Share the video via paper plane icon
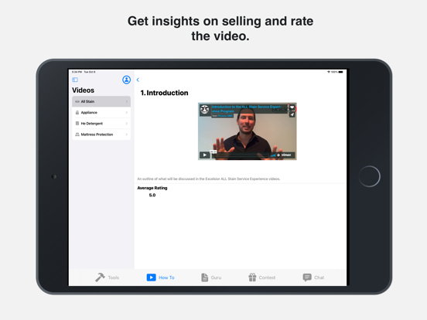Viewport: 427px width, 320px height. pyautogui.click(x=292, y=114)
